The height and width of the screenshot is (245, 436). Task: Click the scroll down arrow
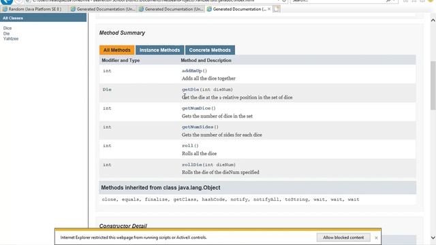pos(433,238)
